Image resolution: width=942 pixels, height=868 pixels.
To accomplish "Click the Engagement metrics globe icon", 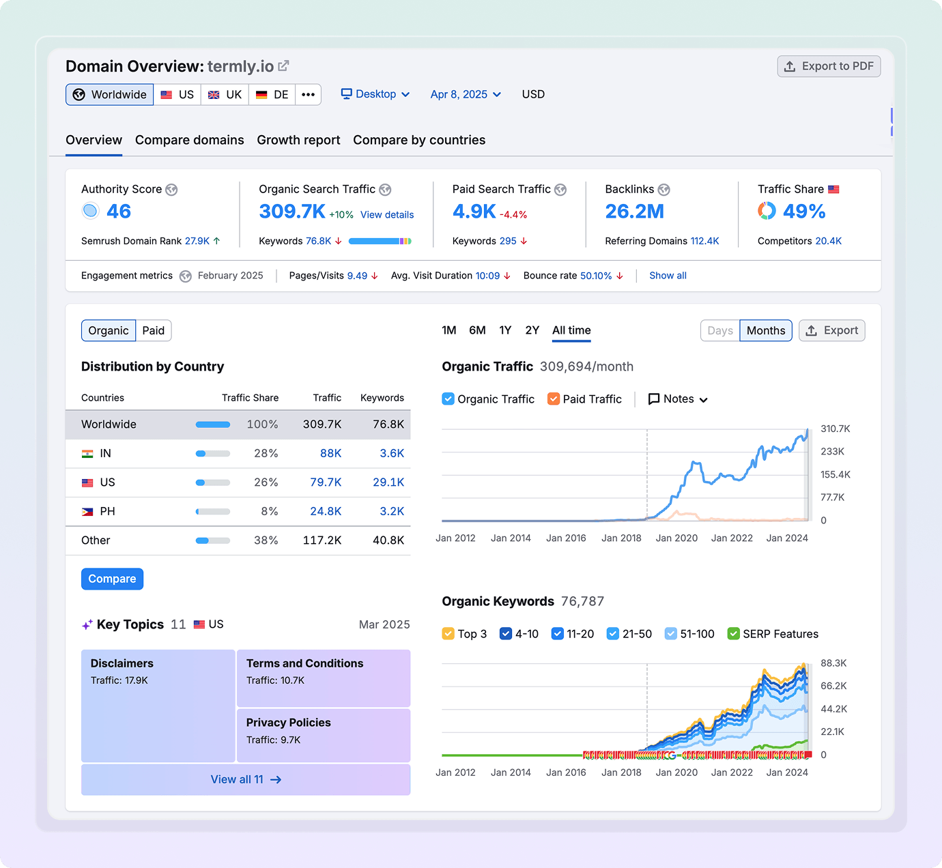I will tap(185, 276).
